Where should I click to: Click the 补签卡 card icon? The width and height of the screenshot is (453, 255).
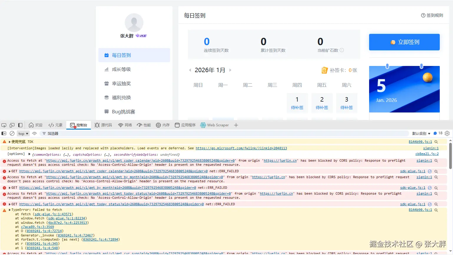tap(324, 70)
